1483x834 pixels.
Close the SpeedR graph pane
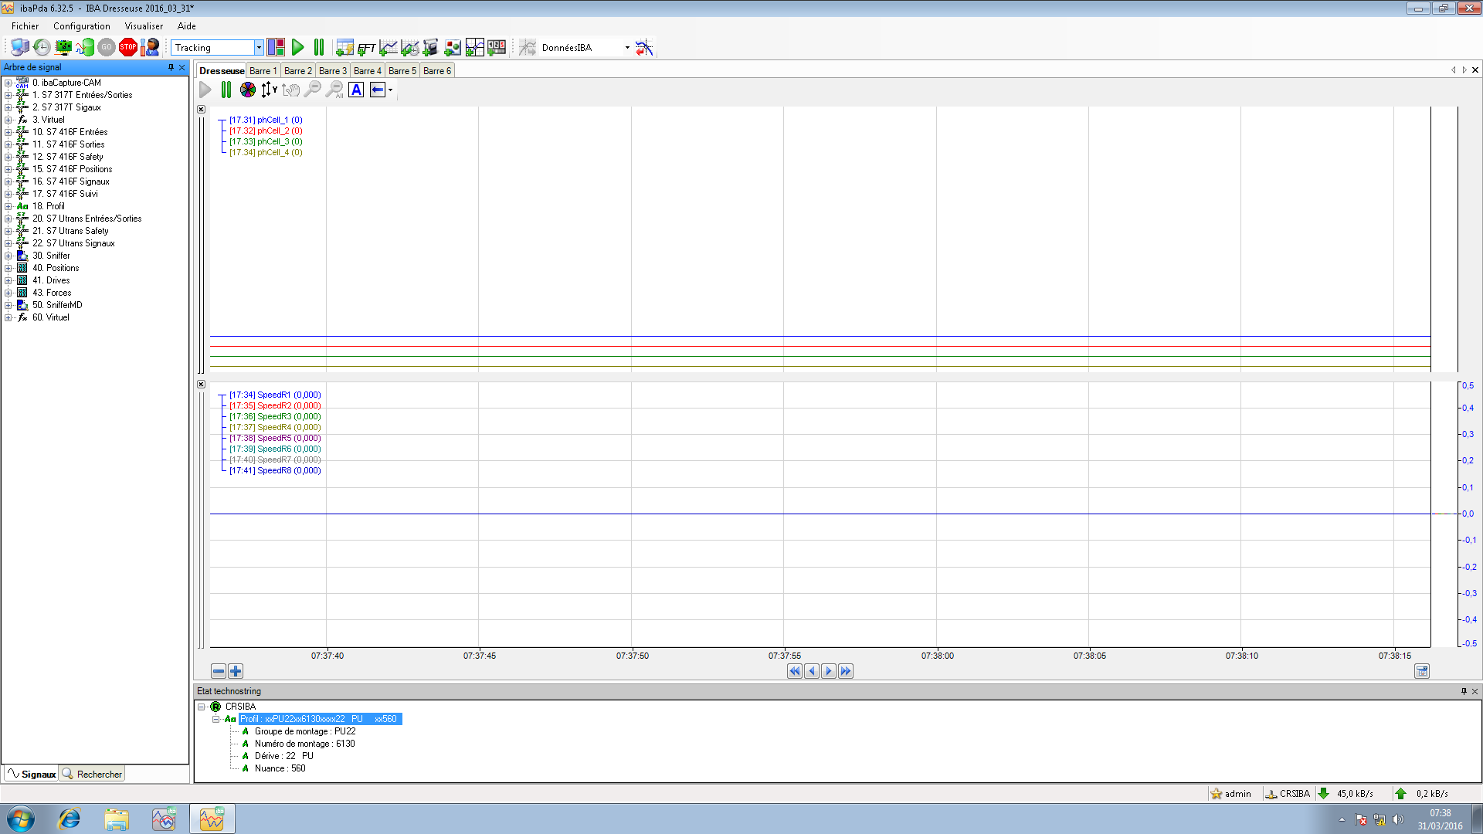pyautogui.click(x=202, y=385)
